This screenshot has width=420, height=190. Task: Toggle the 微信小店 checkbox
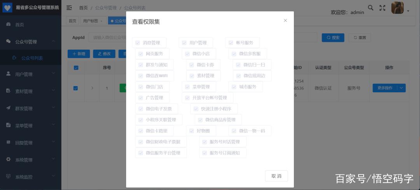[x=187, y=54]
